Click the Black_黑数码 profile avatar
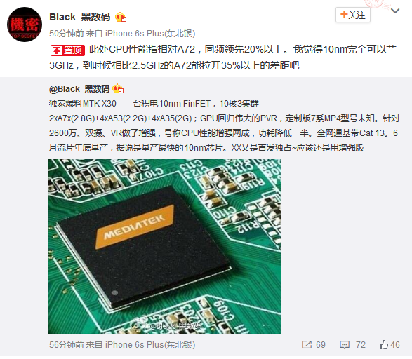The height and width of the screenshot is (359, 412). click(x=25, y=25)
